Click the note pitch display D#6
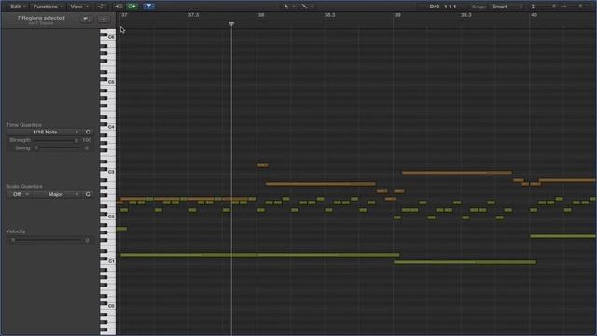The height and width of the screenshot is (336, 597). point(435,7)
